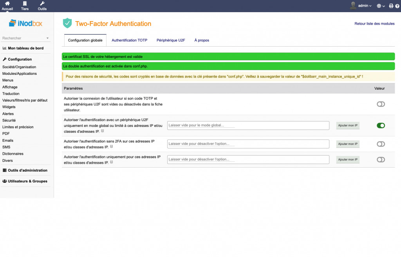Open Mon tableau de bord

point(25,48)
